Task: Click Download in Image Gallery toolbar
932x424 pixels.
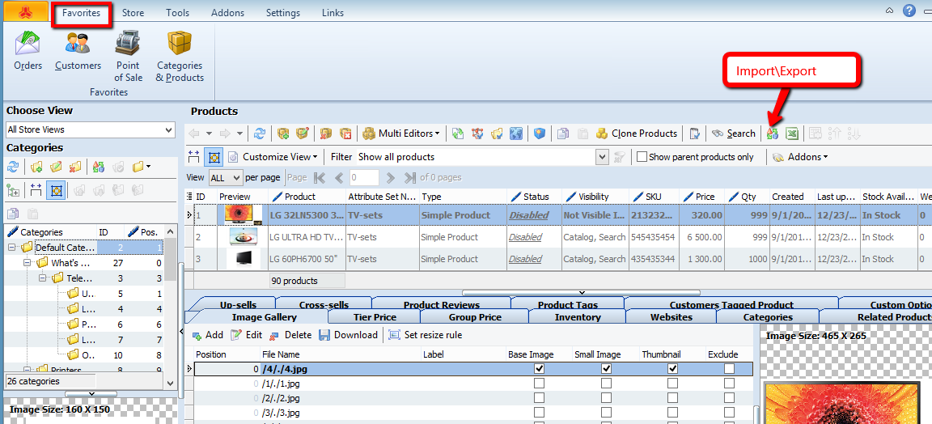Action: click(x=348, y=335)
